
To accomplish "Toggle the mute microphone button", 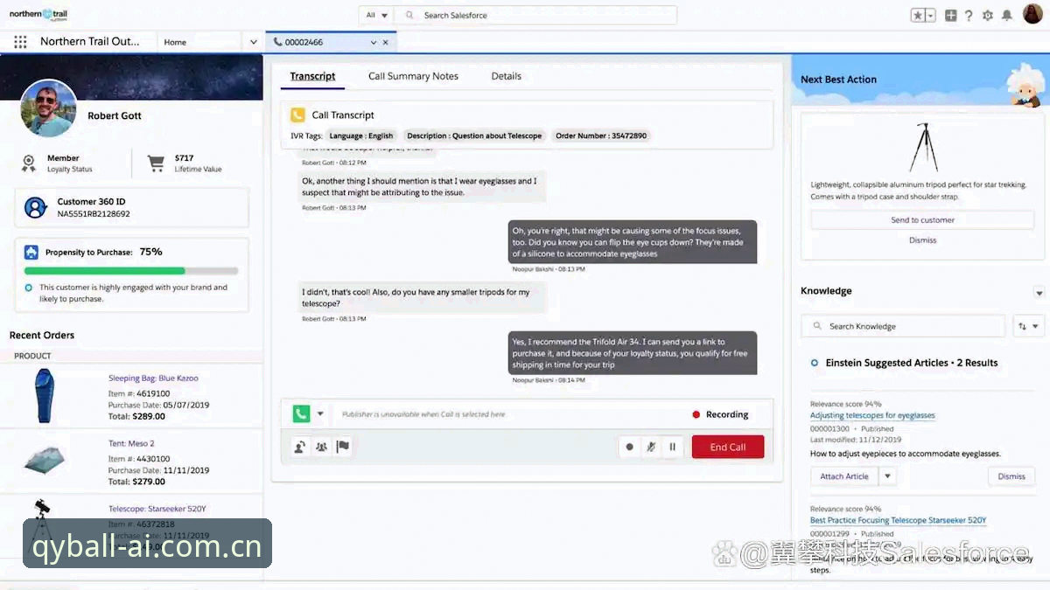I will pos(651,447).
